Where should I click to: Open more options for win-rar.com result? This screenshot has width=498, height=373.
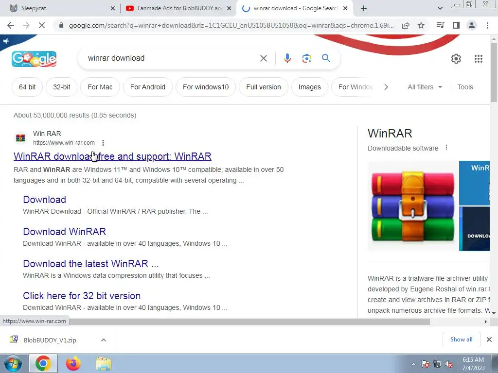click(103, 143)
